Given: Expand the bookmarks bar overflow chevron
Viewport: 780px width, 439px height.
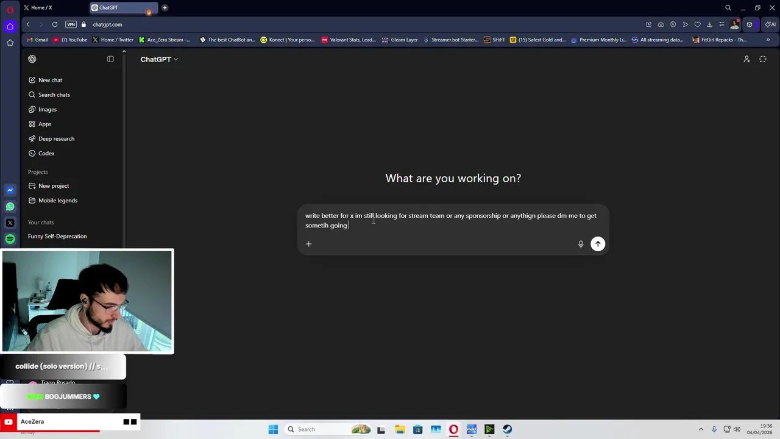Looking at the screenshot, I should pos(768,40).
